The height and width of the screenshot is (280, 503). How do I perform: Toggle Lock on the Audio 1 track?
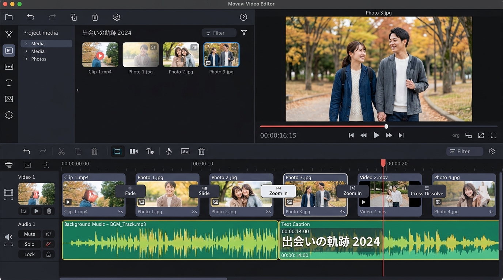(30, 254)
